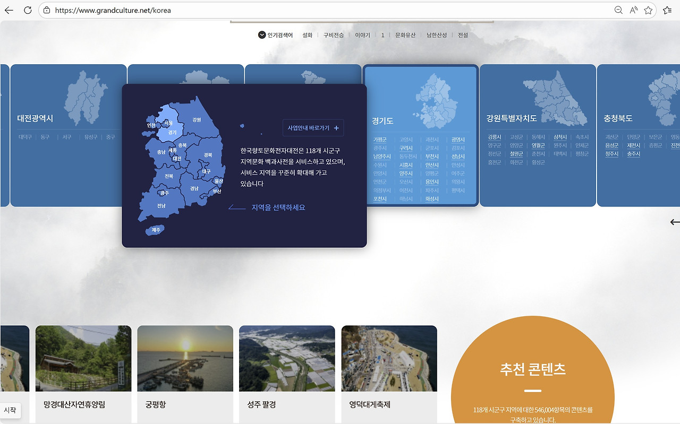The height and width of the screenshot is (424, 680).
Task: Open the 충청북도 region card title
Action: pyautogui.click(x=618, y=118)
